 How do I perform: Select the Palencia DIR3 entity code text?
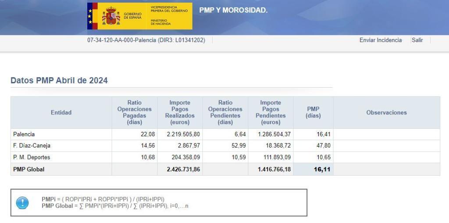[x=146, y=40]
